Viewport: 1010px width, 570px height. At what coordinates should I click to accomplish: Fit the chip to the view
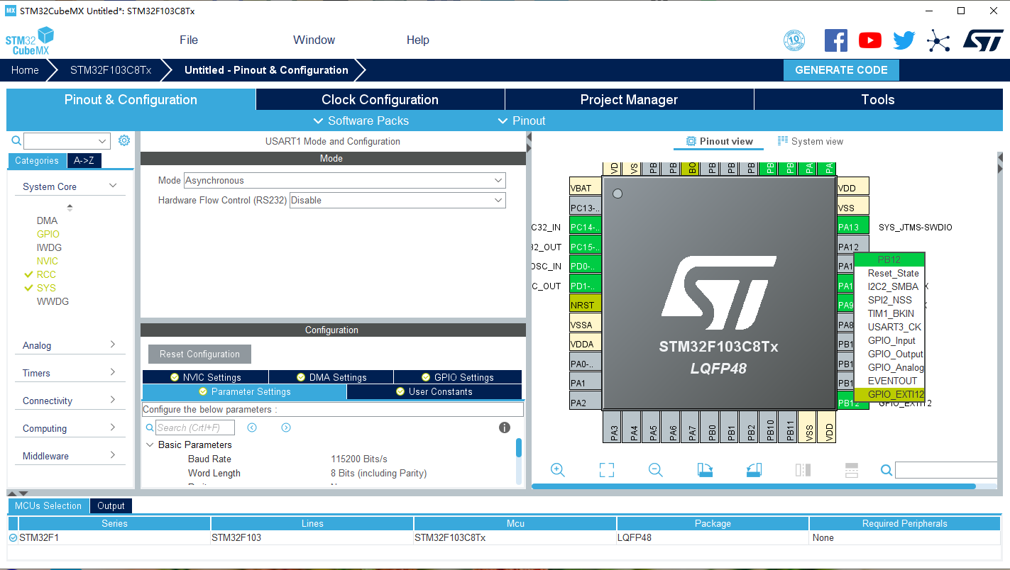point(606,470)
